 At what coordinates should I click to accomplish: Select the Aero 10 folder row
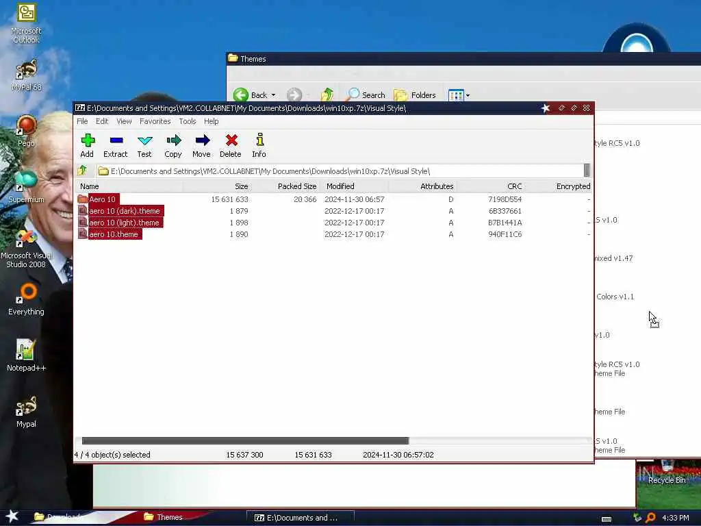click(x=333, y=199)
